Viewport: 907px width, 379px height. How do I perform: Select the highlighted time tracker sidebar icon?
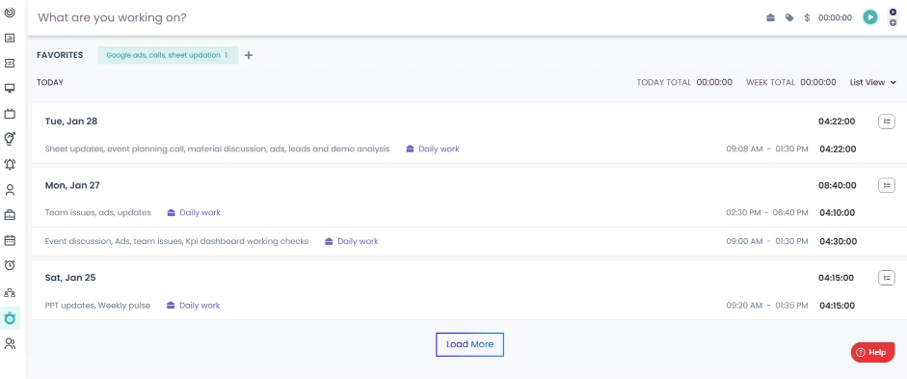[x=10, y=318]
